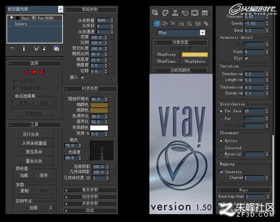Select Per face distribution radio
The width and height of the screenshot is (280, 222).
221,111
